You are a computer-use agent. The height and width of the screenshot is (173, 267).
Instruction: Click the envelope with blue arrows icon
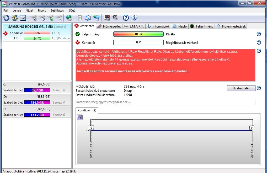(x=88, y=18)
